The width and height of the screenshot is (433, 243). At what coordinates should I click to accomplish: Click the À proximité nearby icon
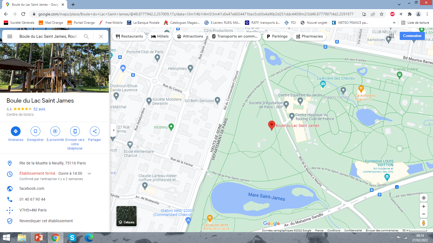click(x=55, y=131)
